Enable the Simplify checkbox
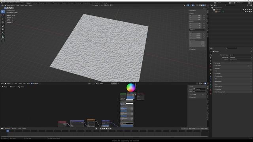 click(215, 74)
